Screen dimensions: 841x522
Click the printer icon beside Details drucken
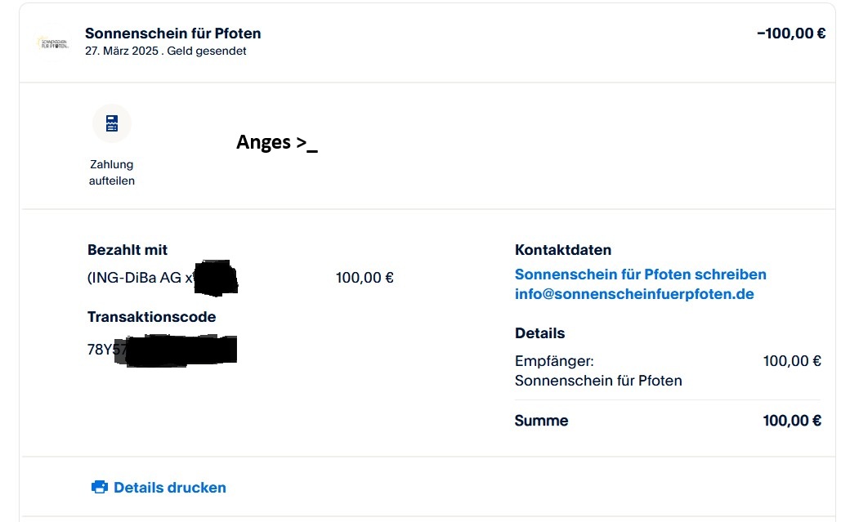100,488
